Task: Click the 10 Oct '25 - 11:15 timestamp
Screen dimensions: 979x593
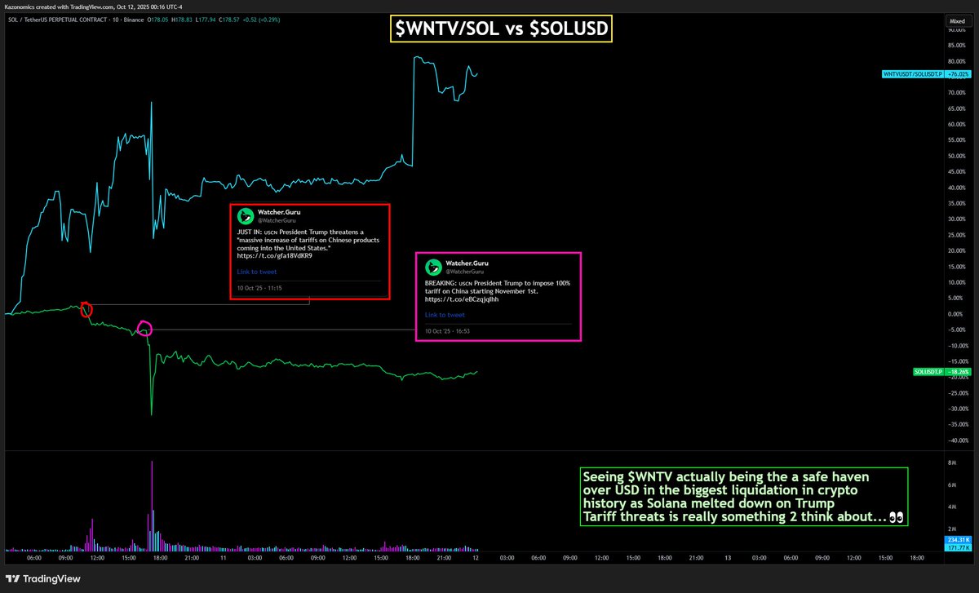Action: [x=259, y=289]
